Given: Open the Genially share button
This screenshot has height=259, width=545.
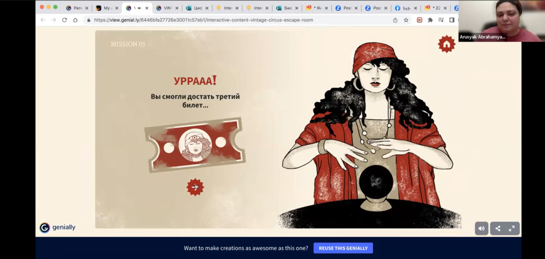Looking at the screenshot, I should coord(498,229).
